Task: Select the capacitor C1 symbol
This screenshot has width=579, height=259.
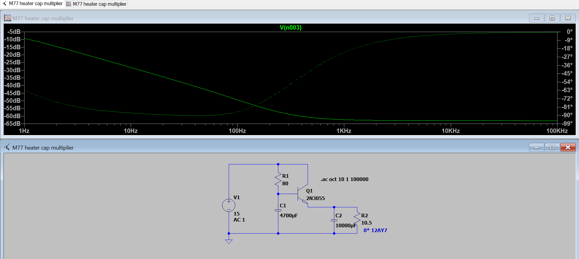Action: tap(278, 210)
